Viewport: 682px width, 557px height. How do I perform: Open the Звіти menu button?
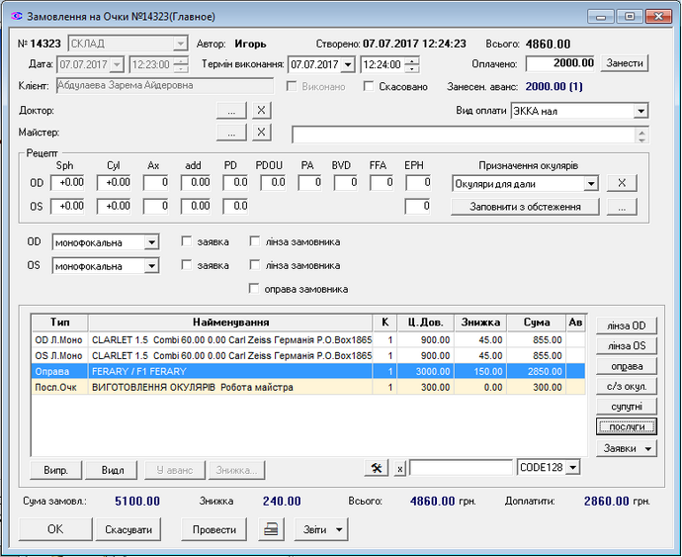tap(321, 529)
